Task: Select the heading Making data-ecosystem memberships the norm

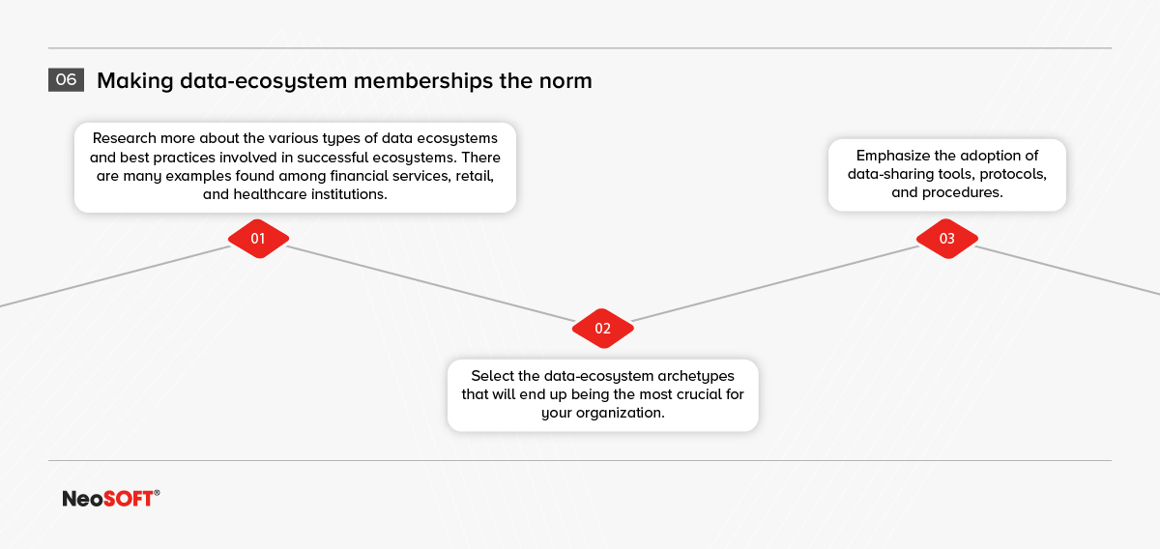Action: coord(344,81)
